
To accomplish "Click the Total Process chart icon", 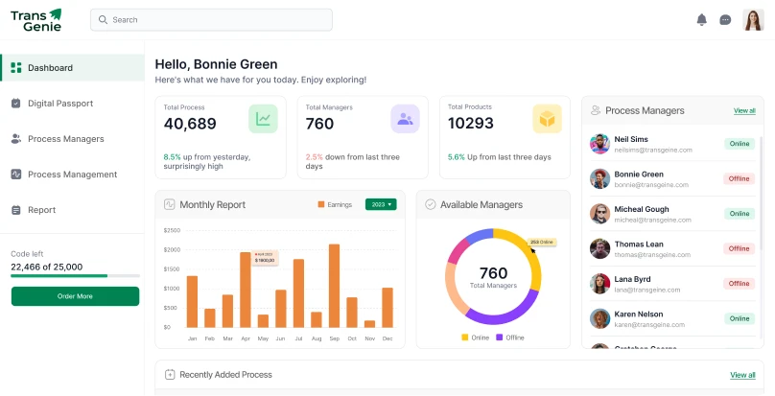I will (x=263, y=119).
